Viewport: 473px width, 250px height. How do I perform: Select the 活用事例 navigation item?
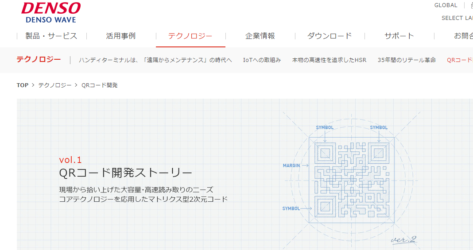tap(121, 36)
